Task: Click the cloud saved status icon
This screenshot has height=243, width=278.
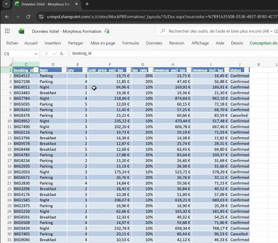Action: (x=107, y=31)
